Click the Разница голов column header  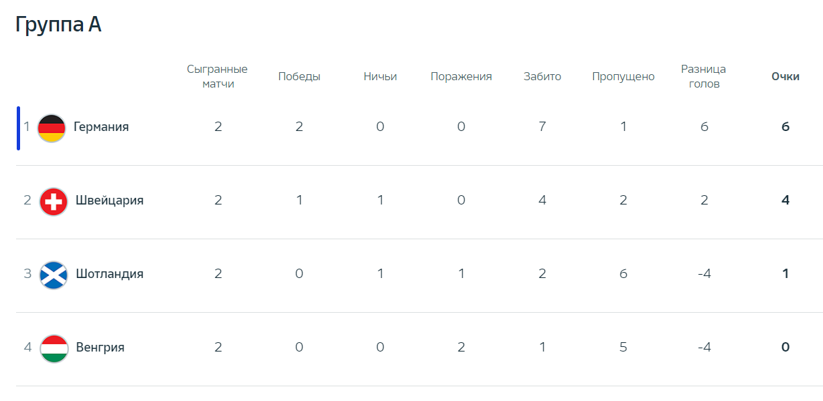click(x=704, y=77)
